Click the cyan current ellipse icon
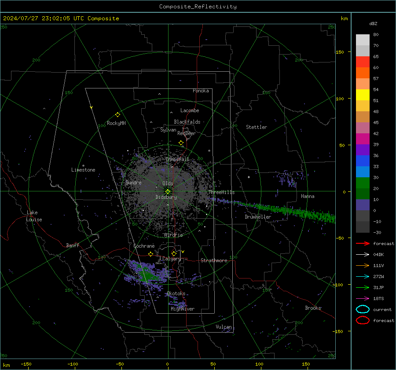 363,309
